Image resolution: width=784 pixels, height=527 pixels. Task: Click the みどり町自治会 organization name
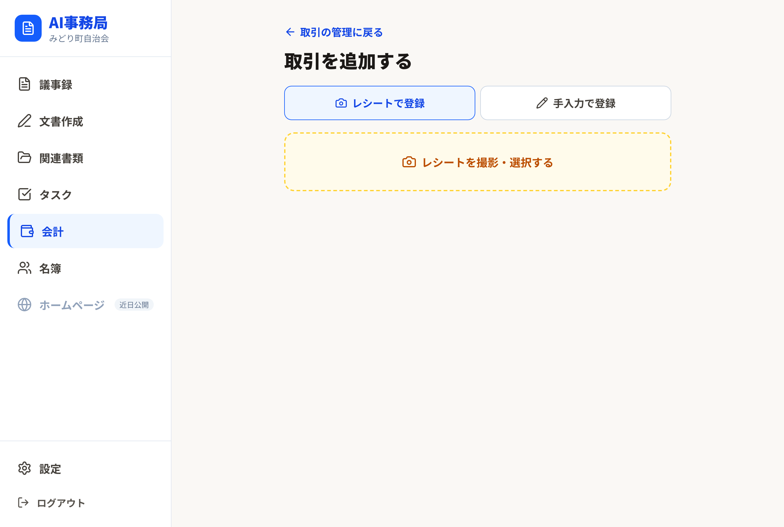point(79,38)
